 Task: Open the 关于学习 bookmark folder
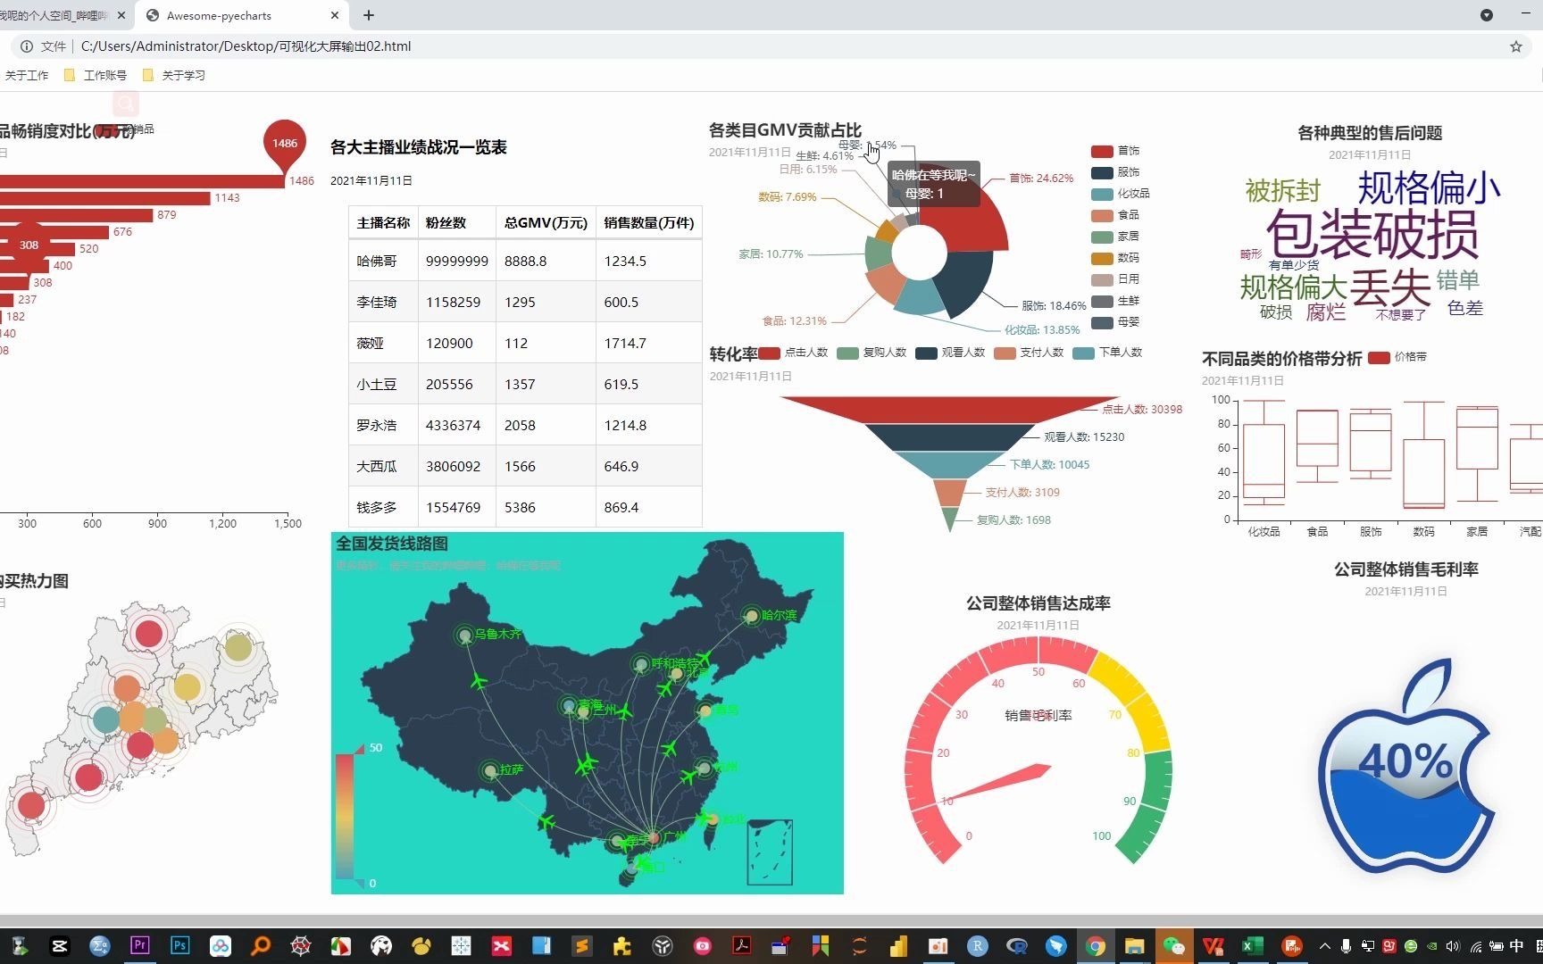pos(174,75)
